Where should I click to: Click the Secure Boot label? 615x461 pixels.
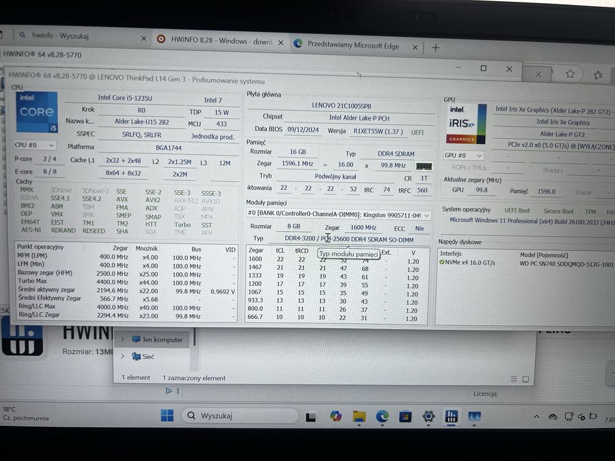(x=558, y=211)
